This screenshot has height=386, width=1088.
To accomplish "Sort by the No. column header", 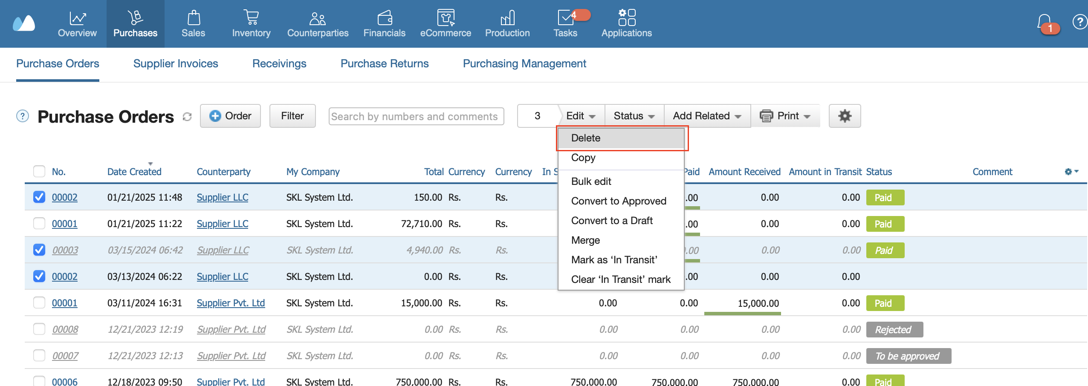I will point(59,172).
